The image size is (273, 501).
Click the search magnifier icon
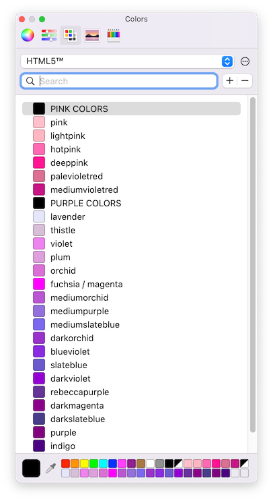pos(30,81)
